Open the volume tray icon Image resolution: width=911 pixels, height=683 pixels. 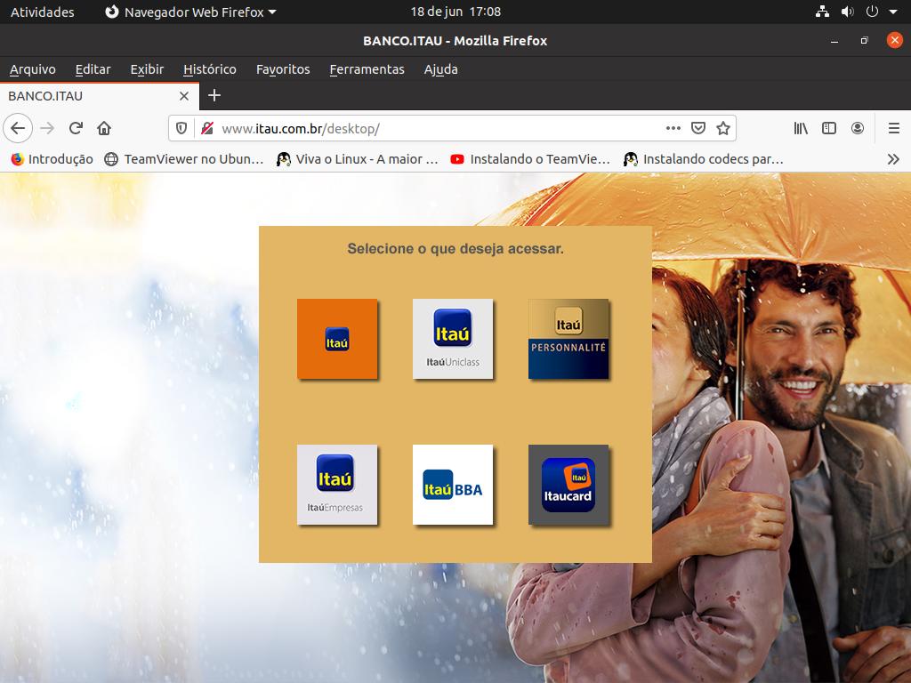pyautogui.click(x=847, y=12)
